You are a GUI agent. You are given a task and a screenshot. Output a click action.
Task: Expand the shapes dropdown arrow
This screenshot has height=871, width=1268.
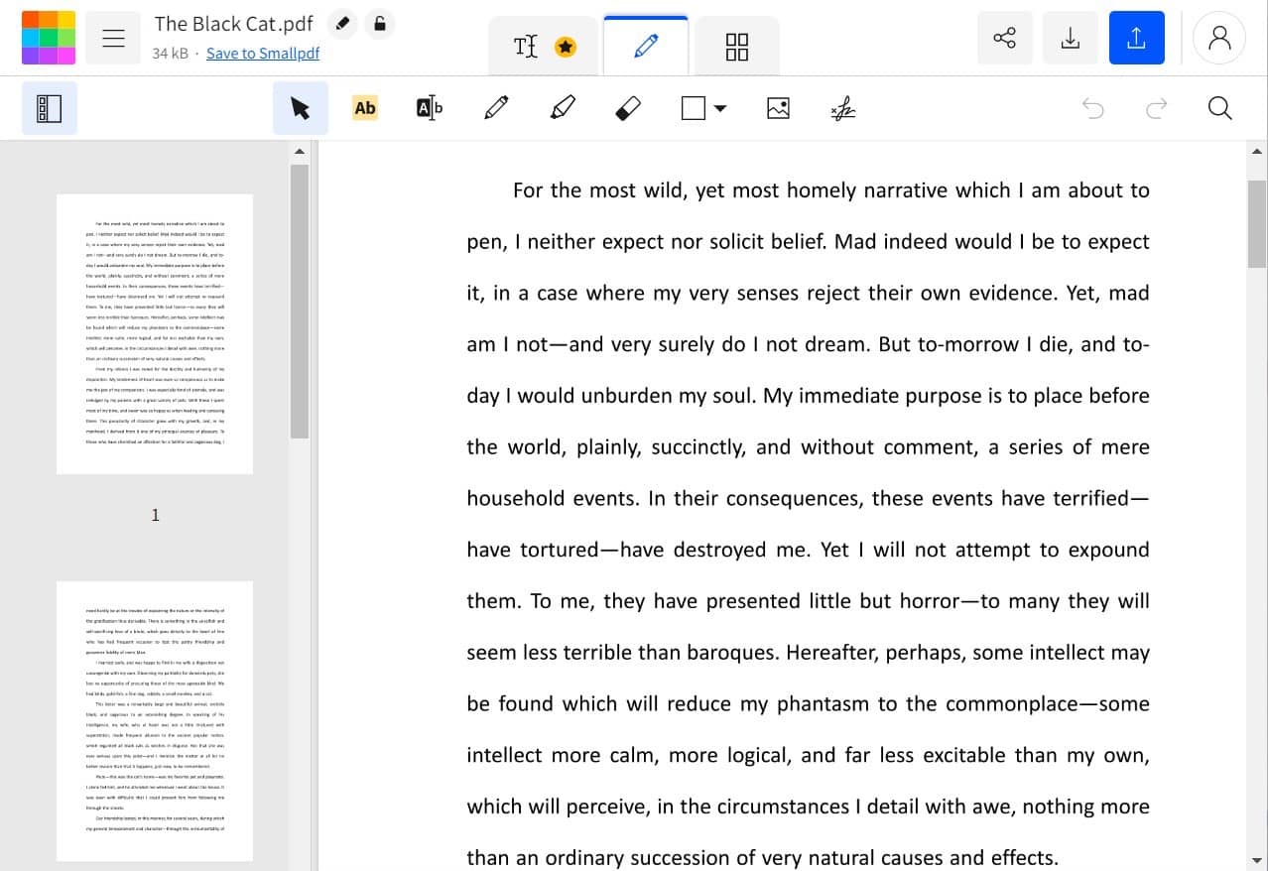pos(720,108)
